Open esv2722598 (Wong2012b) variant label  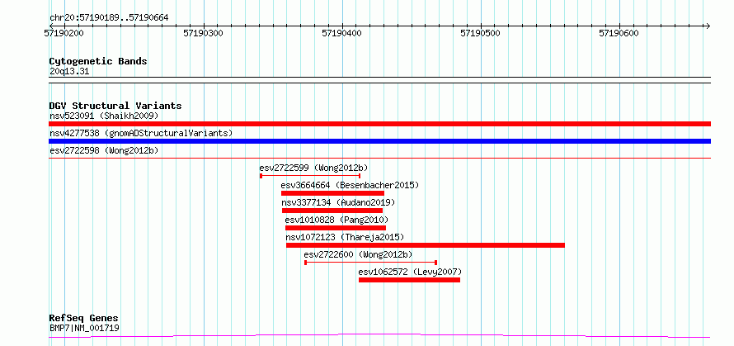[x=104, y=150]
